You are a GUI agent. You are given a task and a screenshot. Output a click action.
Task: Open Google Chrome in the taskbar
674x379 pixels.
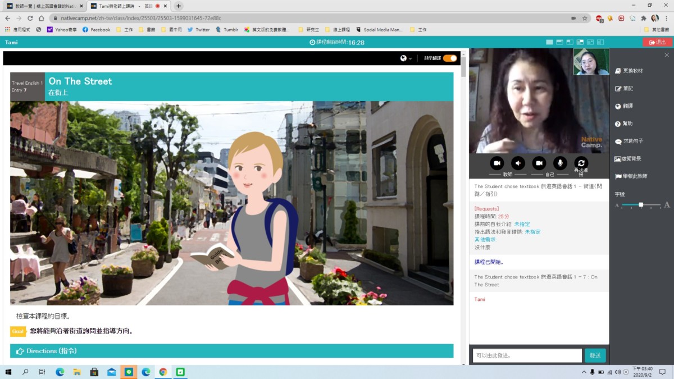point(163,372)
